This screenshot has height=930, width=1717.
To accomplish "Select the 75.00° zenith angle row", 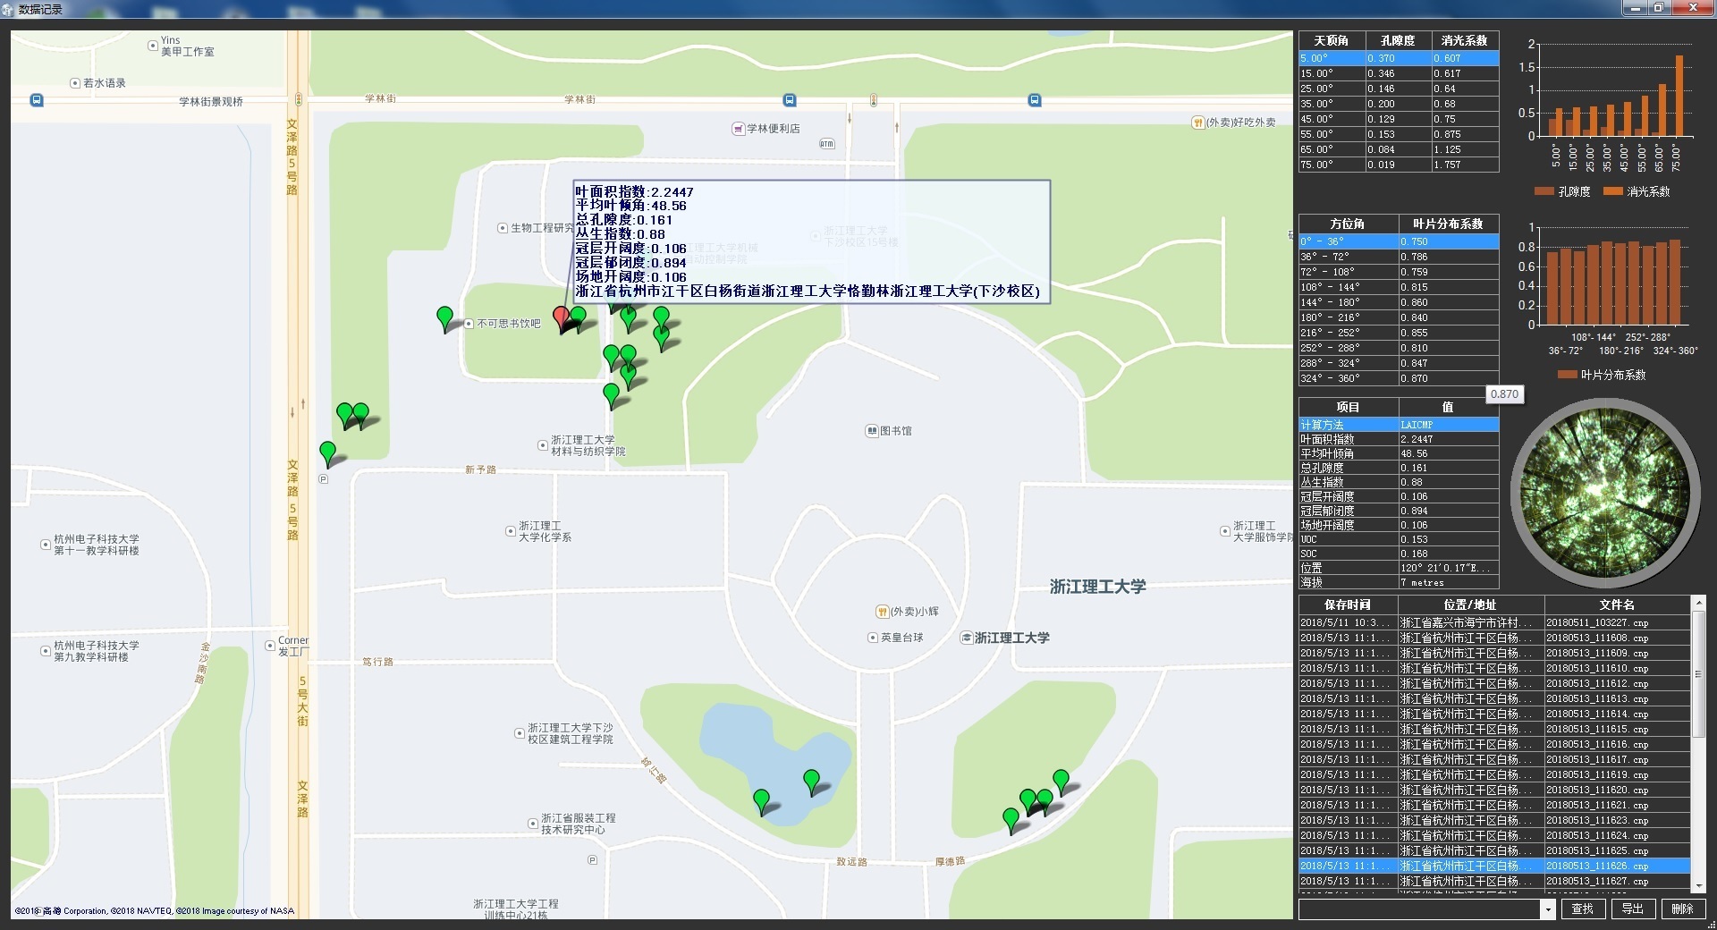I will point(1399,165).
